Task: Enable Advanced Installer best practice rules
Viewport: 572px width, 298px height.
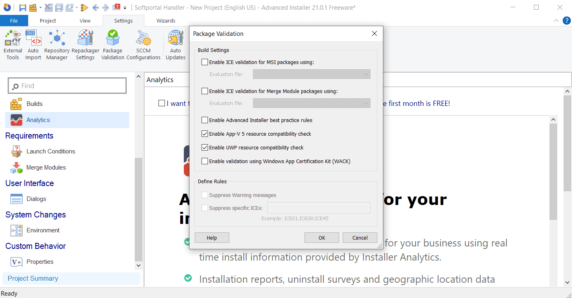Action: point(205,120)
